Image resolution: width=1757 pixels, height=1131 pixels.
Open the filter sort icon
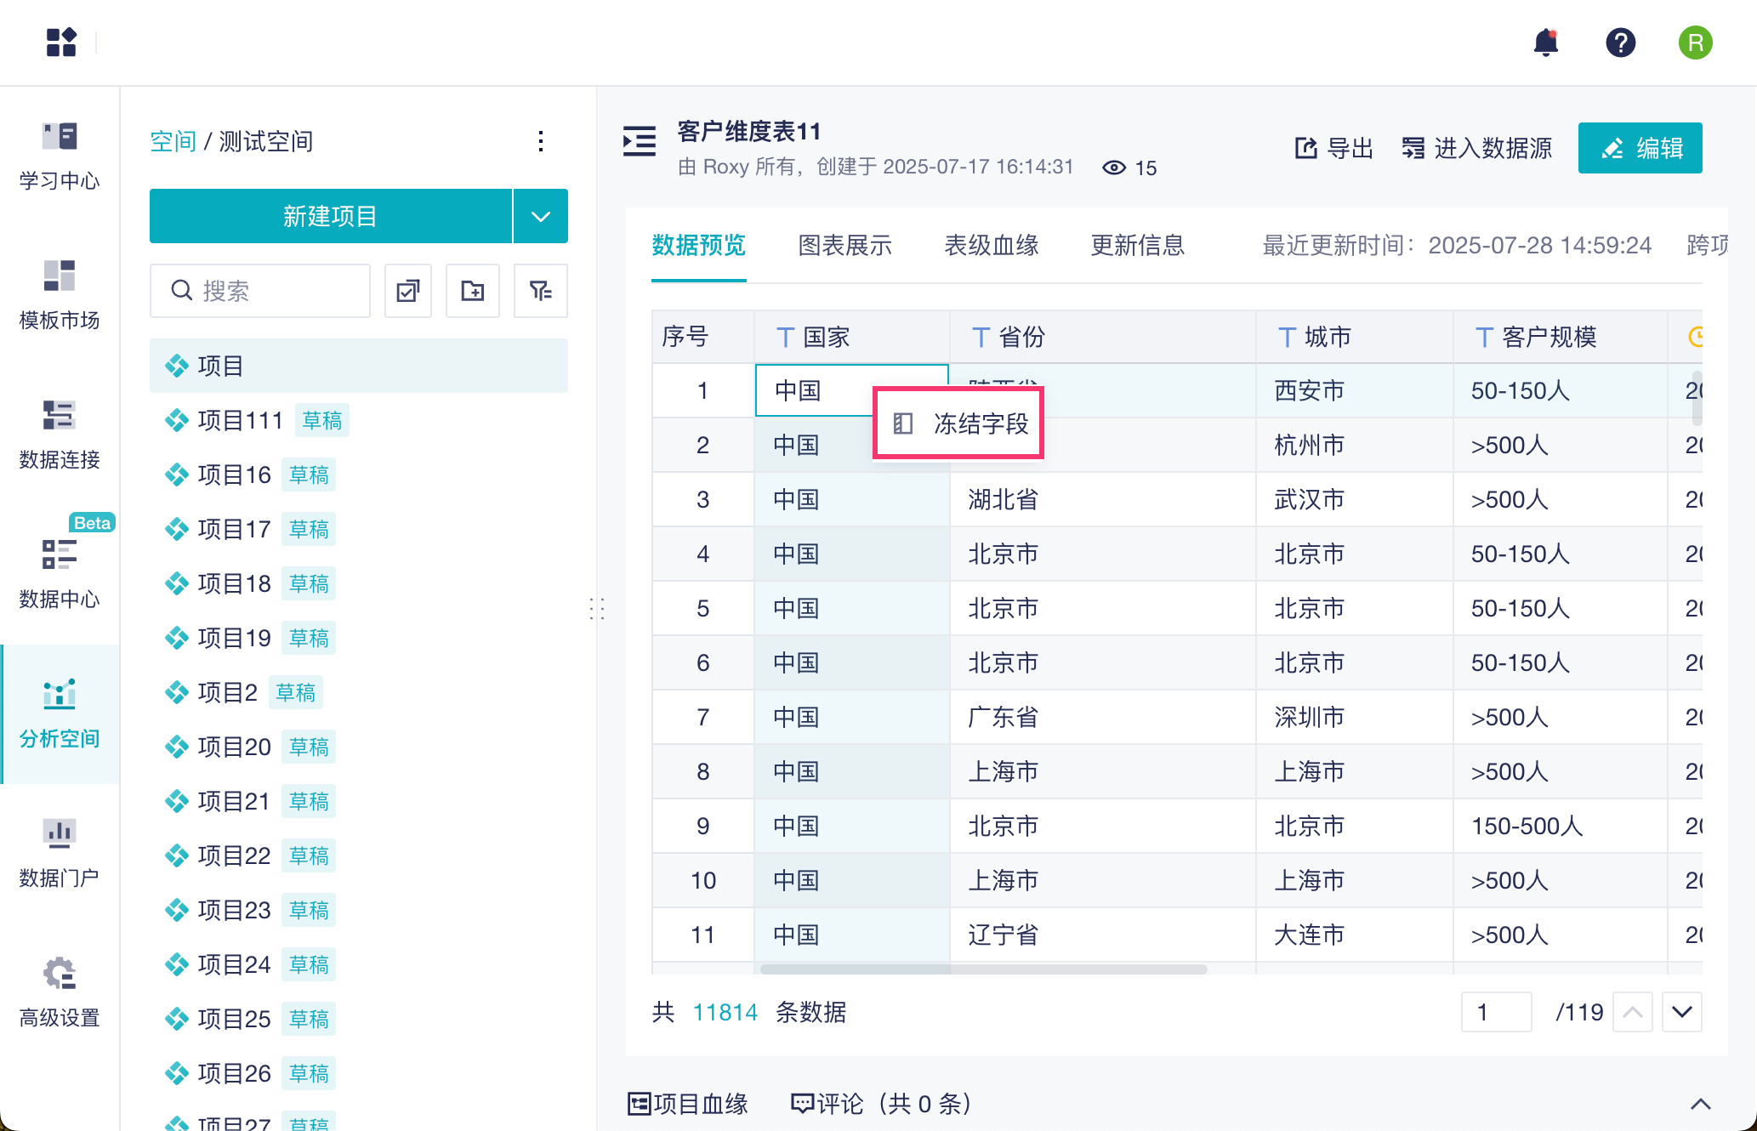coord(540,291)
